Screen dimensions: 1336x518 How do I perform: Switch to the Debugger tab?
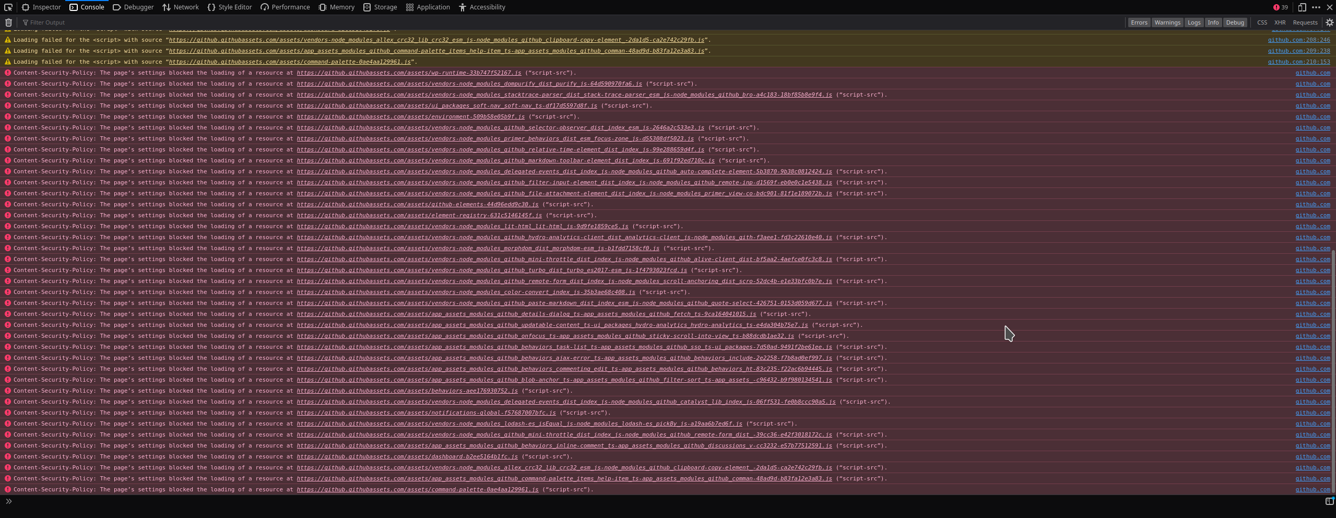tap(133, 7)
